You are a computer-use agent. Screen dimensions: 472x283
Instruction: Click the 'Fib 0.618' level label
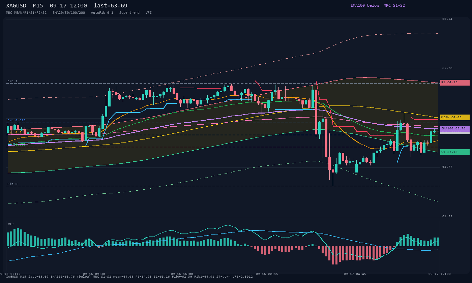[17, 120]
